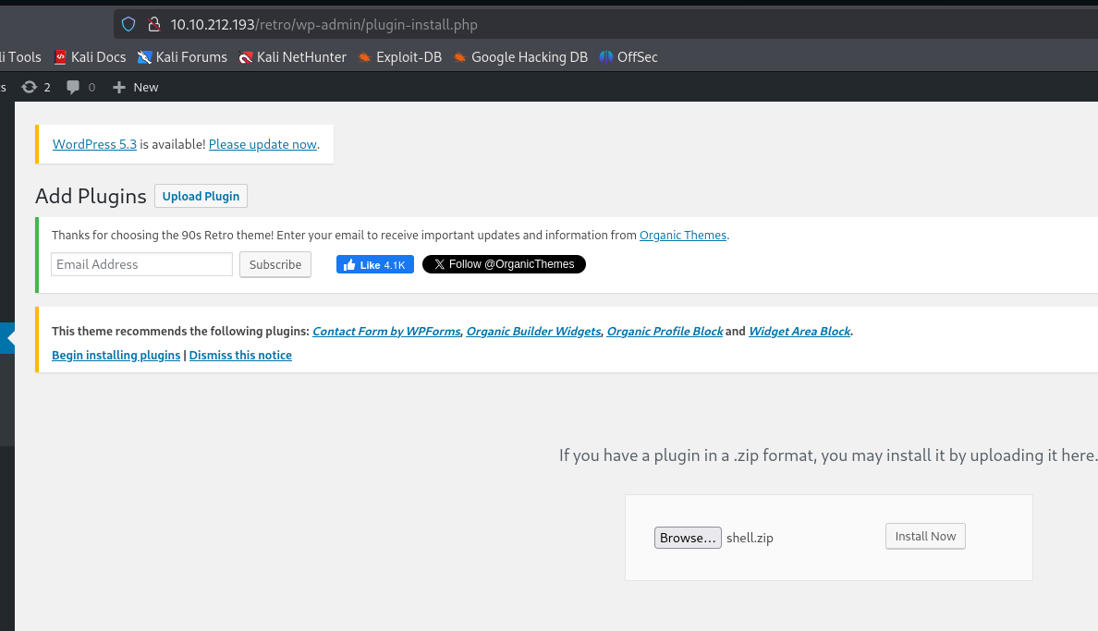Click the shield tracking protection icon
Screen dimensions: 1098x631
click(128, 25)
